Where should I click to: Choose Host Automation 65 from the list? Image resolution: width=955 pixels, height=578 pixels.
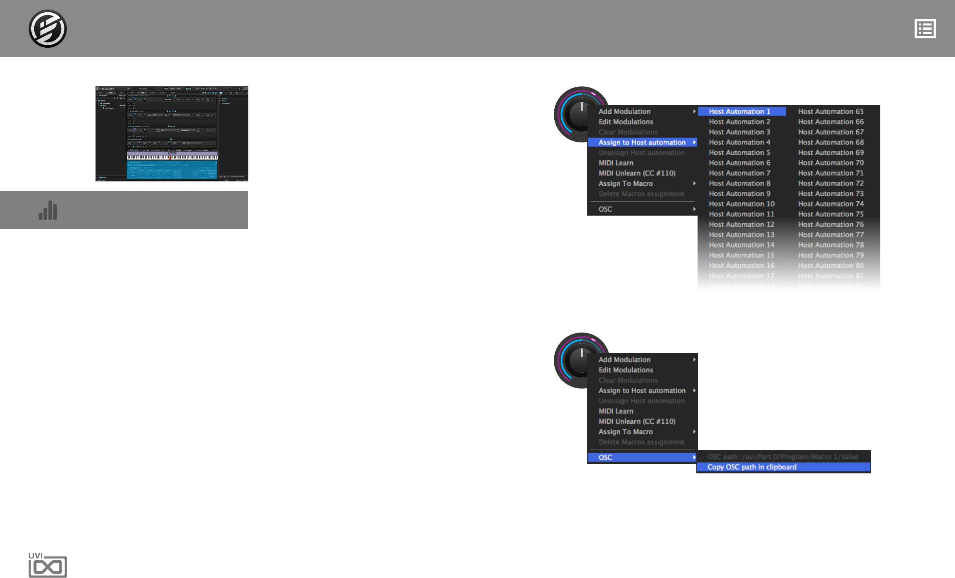(x=830, y=111)
